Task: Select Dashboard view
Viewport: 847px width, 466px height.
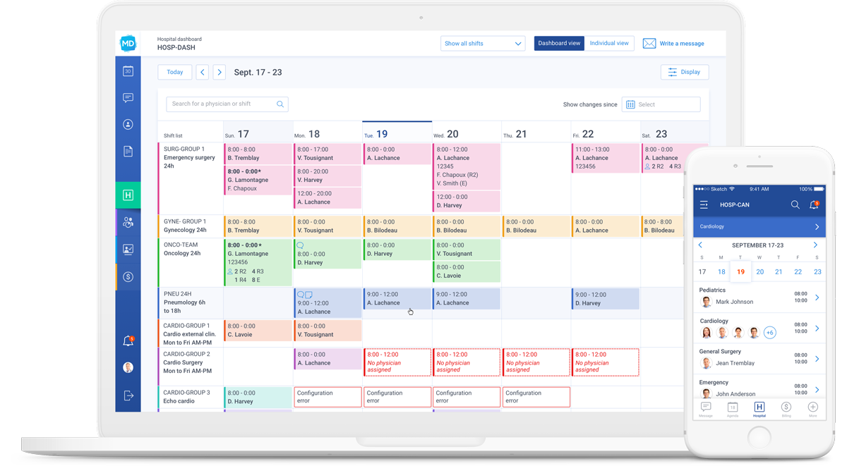Action: point(558,43)
